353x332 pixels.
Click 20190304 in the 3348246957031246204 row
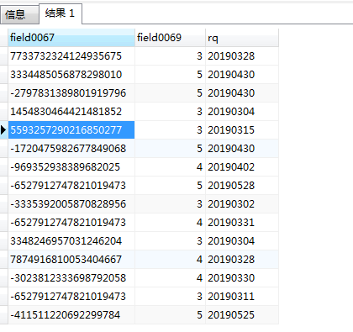(242, 241)
